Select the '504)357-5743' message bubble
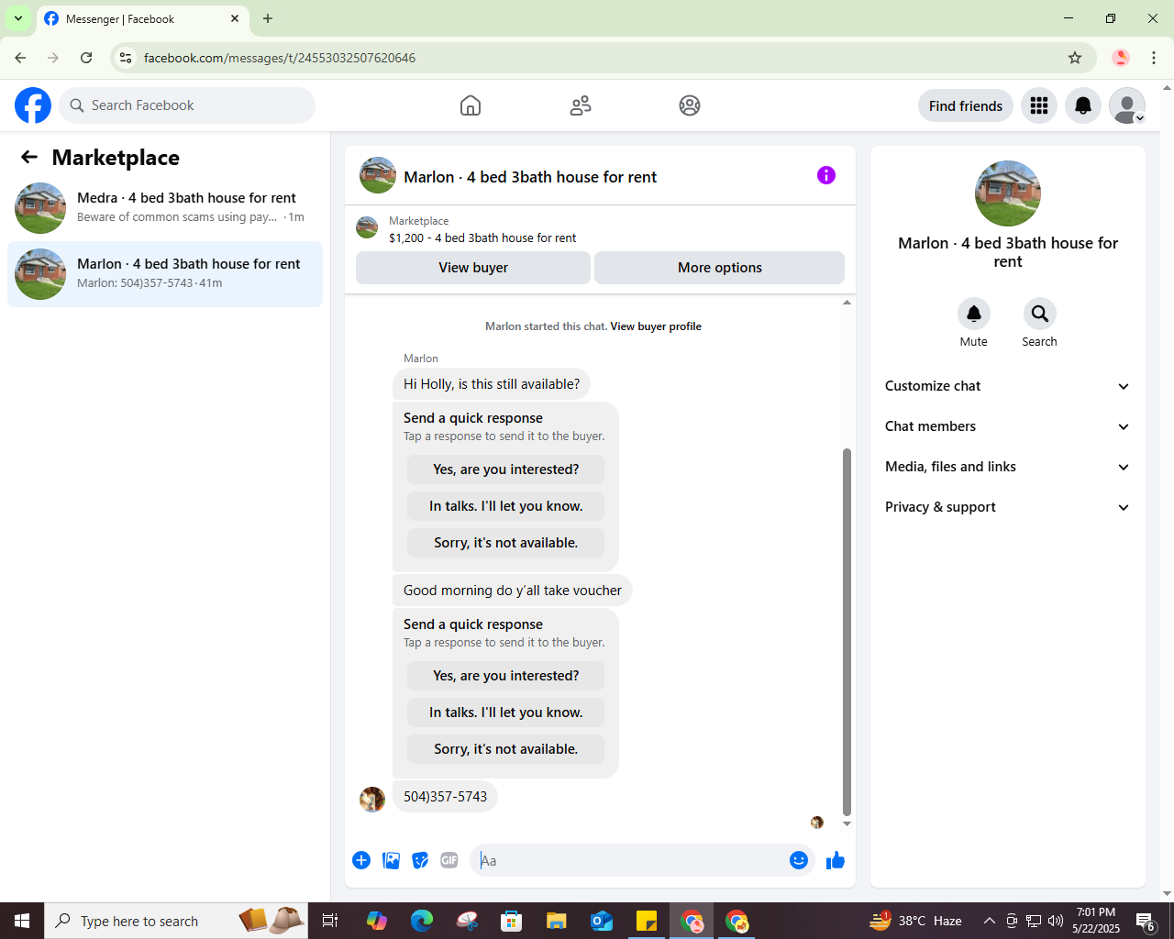 coord(446,797)
